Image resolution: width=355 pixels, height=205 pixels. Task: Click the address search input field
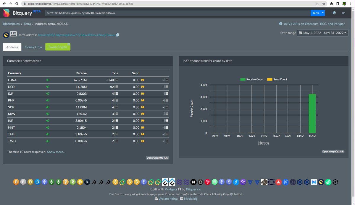click(178, 13)
